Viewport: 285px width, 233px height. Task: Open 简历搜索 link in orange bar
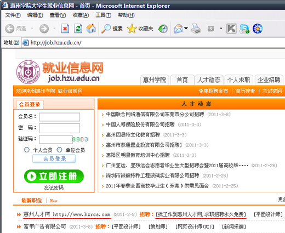tap(245, 91)
